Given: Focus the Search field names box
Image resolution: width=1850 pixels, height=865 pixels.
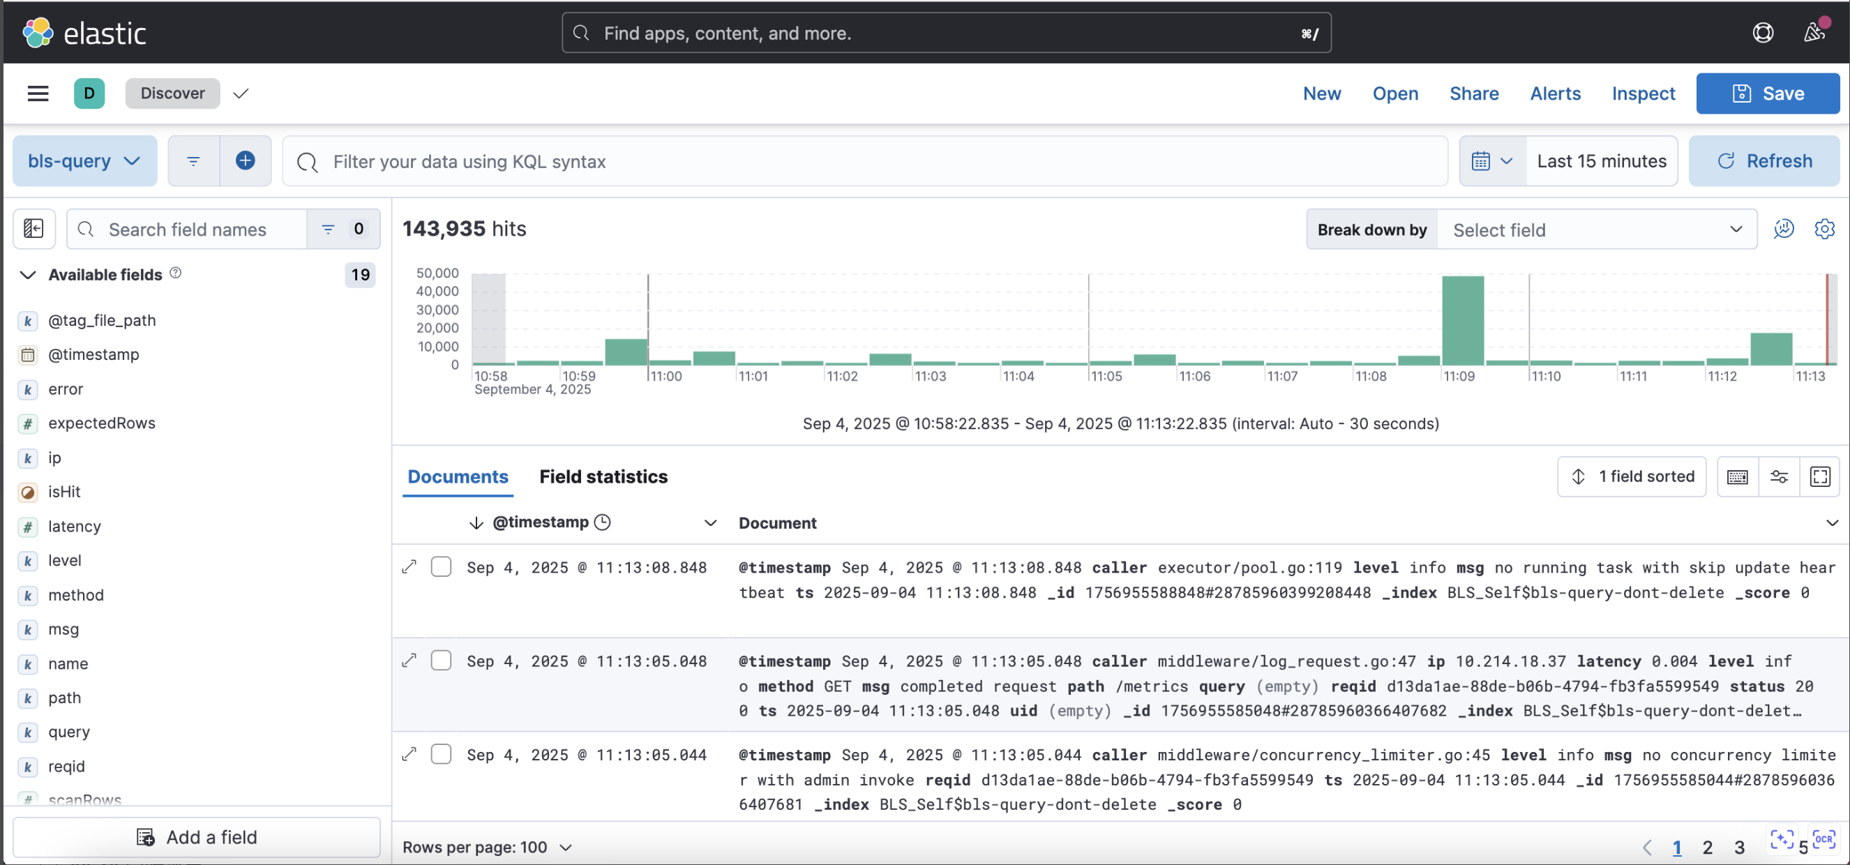Looking at the screenshot, I should pos(187,230).
